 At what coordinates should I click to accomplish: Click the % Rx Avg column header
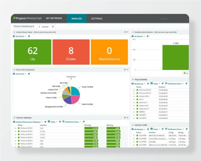(110, 125)
